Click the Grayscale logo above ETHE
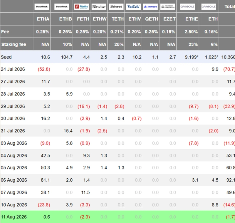Screen dimensions: 235x223 187,6
